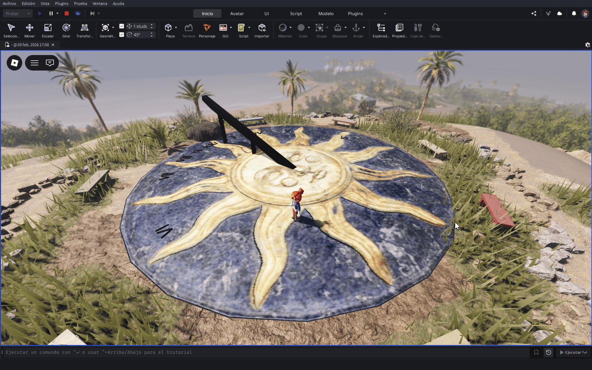Image resolution: width=592 pixels, height=370 pixels.
Task: Click the step-forward playback button
Action: pos(92,13)
